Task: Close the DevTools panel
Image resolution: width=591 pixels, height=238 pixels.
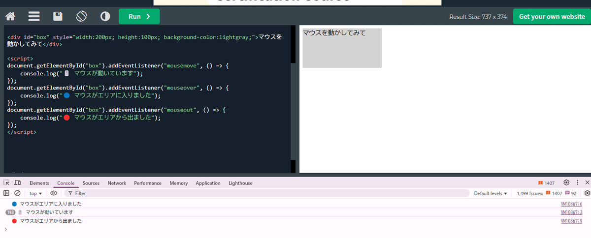Action: [x=587, y=182]
